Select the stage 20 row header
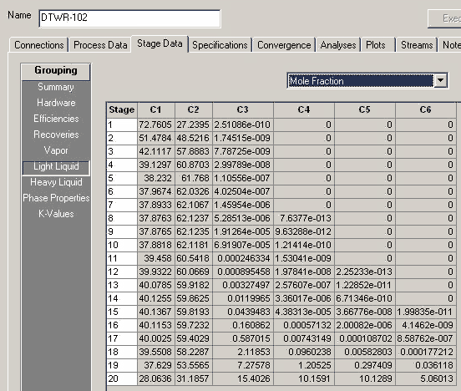The width and height of the screenshot is (461, 391). pos(122,378)
